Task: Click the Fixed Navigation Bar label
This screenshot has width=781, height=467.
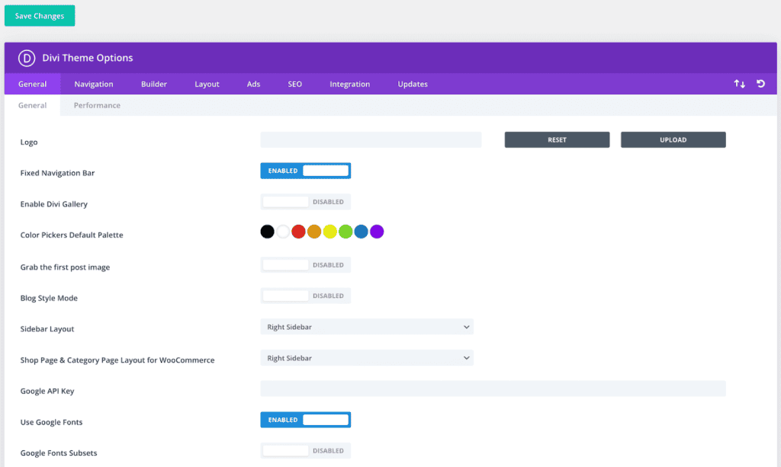Action: click(57, 173)
